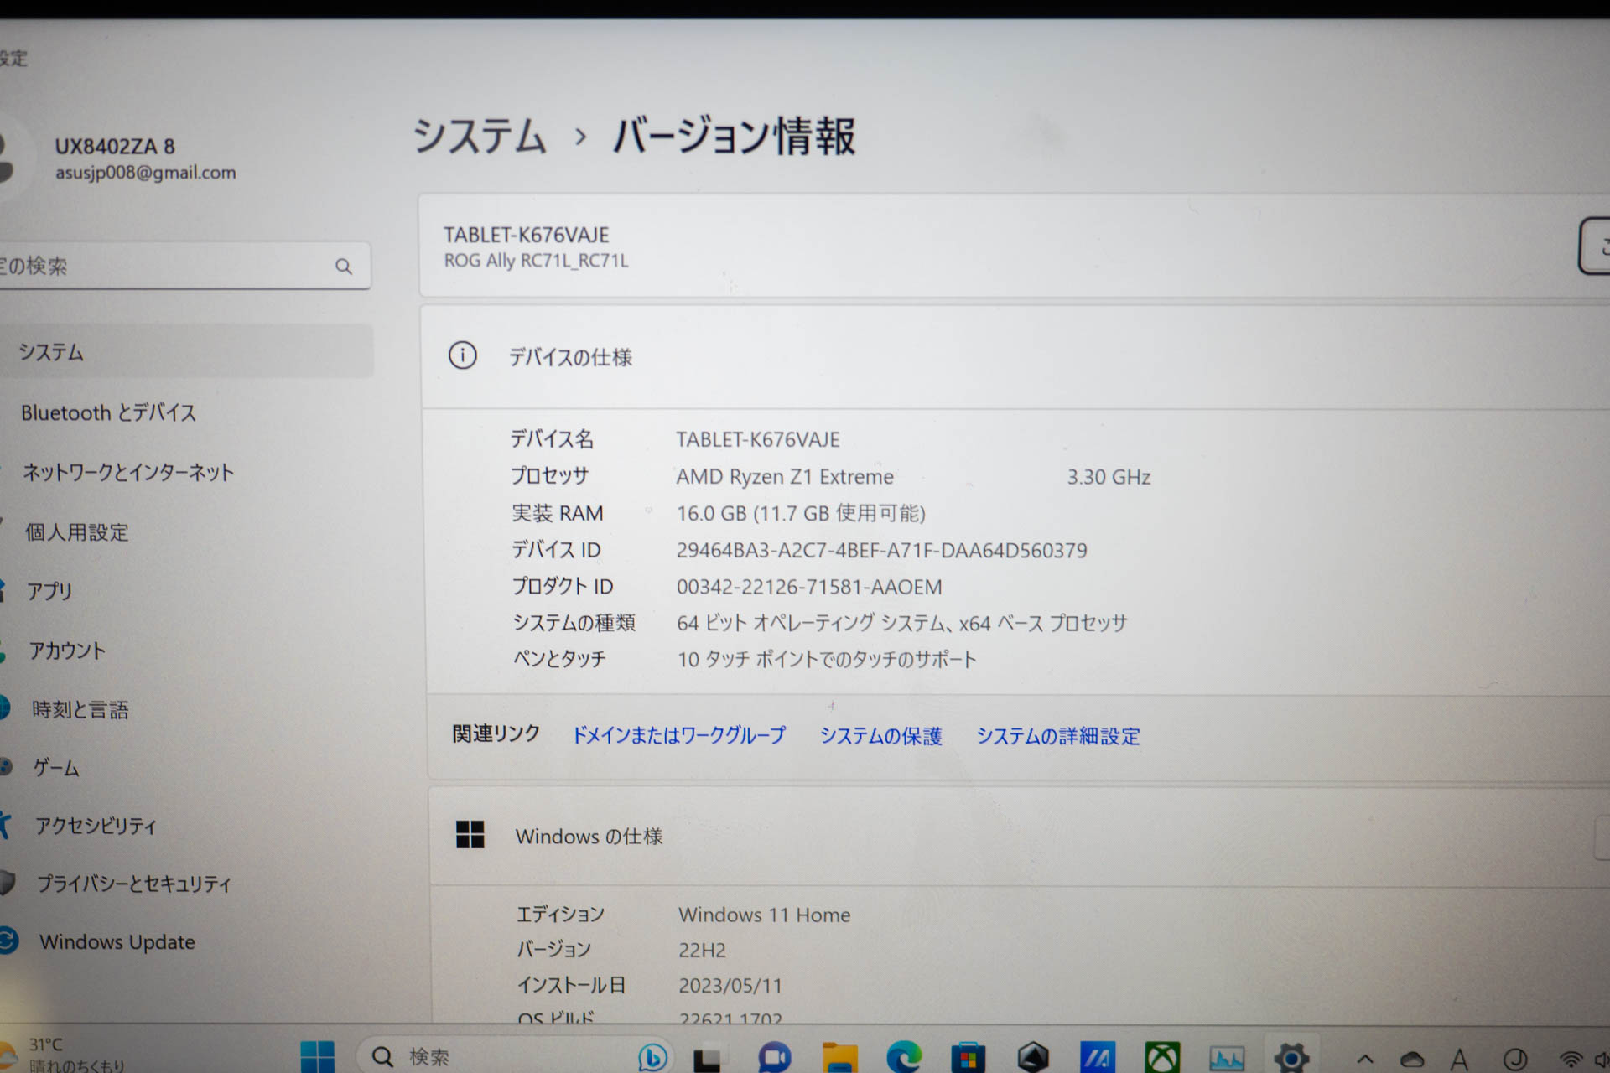
Task: Click the Start button
Action: coord(317,1056)
